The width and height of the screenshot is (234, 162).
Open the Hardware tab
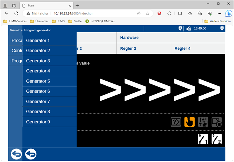(129, 37)
